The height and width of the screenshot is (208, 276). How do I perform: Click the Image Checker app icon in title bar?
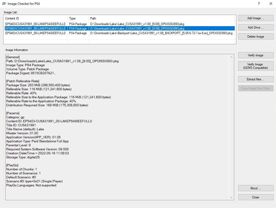4,3
